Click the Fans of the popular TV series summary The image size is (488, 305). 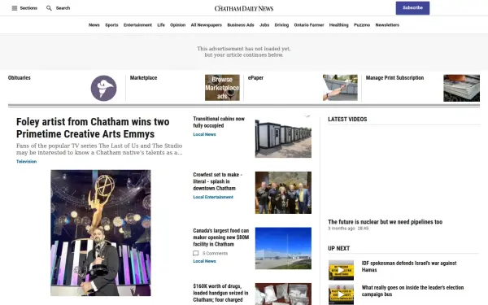(x=99, y=149)
